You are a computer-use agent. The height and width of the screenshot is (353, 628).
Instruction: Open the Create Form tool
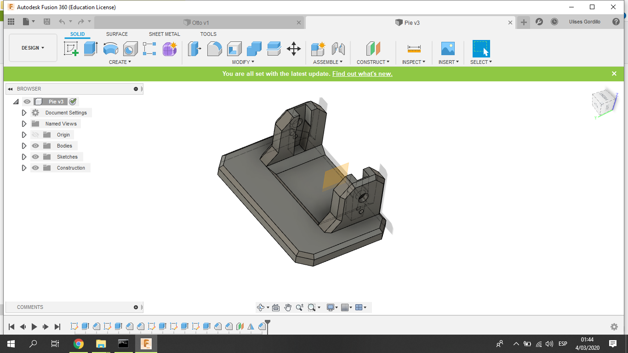(170, 48)
